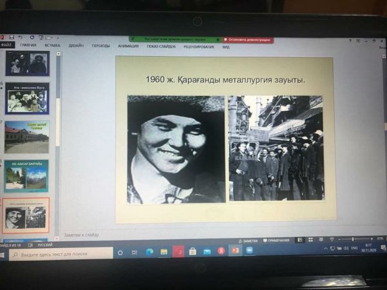Open the Windows Start button

pos(4,254)
